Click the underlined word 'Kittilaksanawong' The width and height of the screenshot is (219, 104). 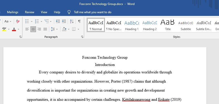[136, 100]
